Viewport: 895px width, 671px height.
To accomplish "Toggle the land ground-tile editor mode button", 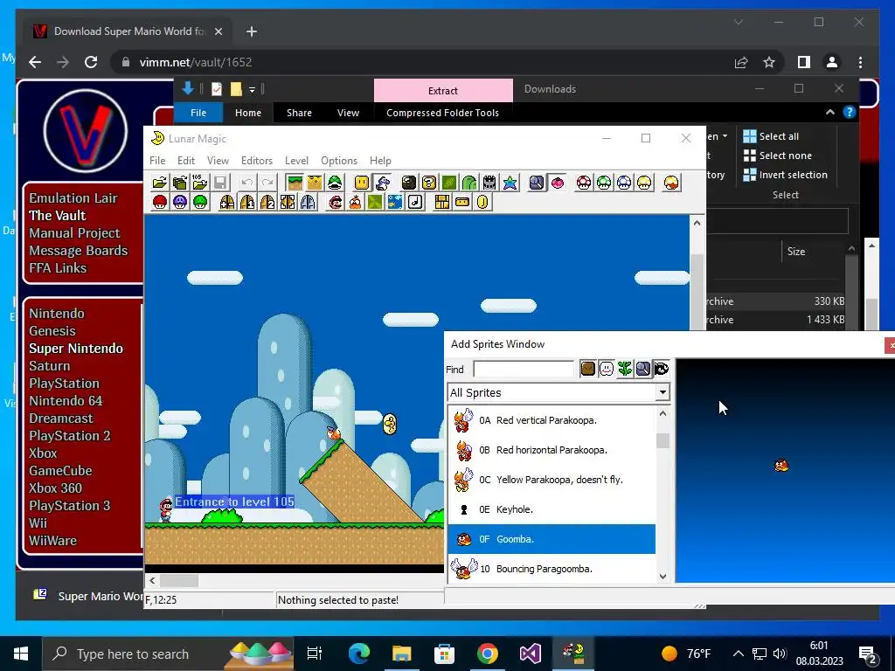I will (x=295, y=183).
